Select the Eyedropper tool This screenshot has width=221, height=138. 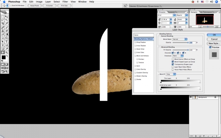pos(7,49)
